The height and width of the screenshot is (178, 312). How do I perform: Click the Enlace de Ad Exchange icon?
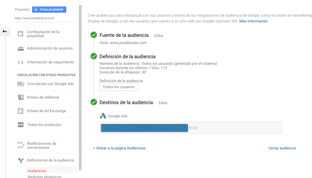(21, 111)
